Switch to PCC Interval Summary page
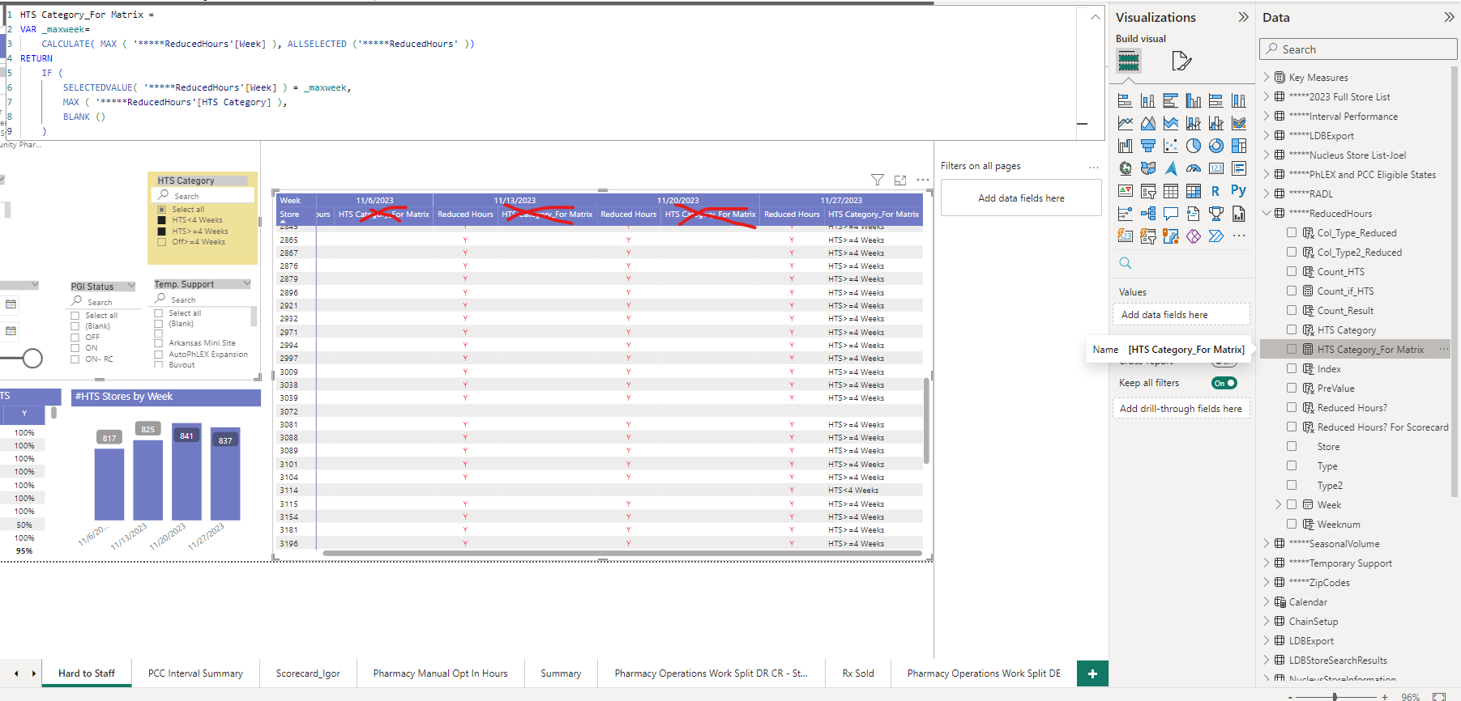The image size is (1461, 701). click(195, 673)
